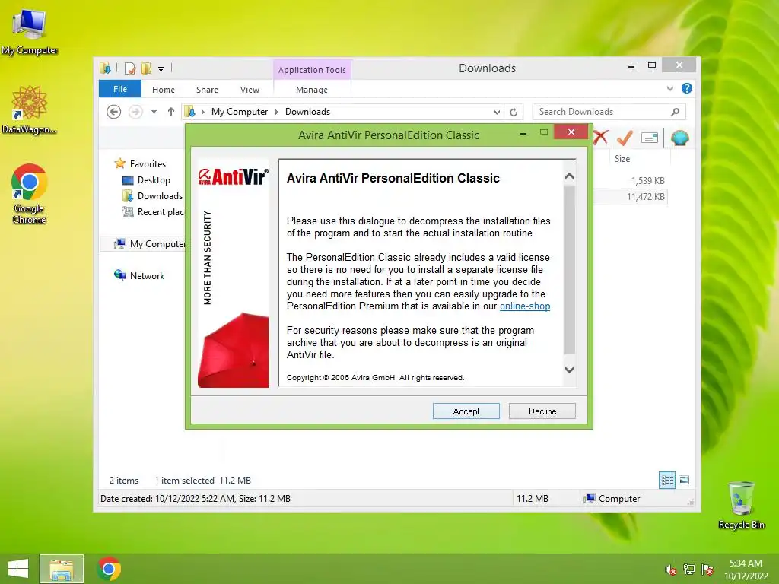
Task: Click the Explorer forward arrow button
Action: 135,112
